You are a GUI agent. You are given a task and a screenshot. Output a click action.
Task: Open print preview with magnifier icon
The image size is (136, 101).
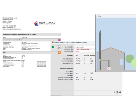[x=114, y=92]
